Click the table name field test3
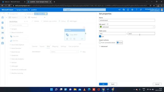Viewport: 164px width, 92px height. click(x=141, y=33)
